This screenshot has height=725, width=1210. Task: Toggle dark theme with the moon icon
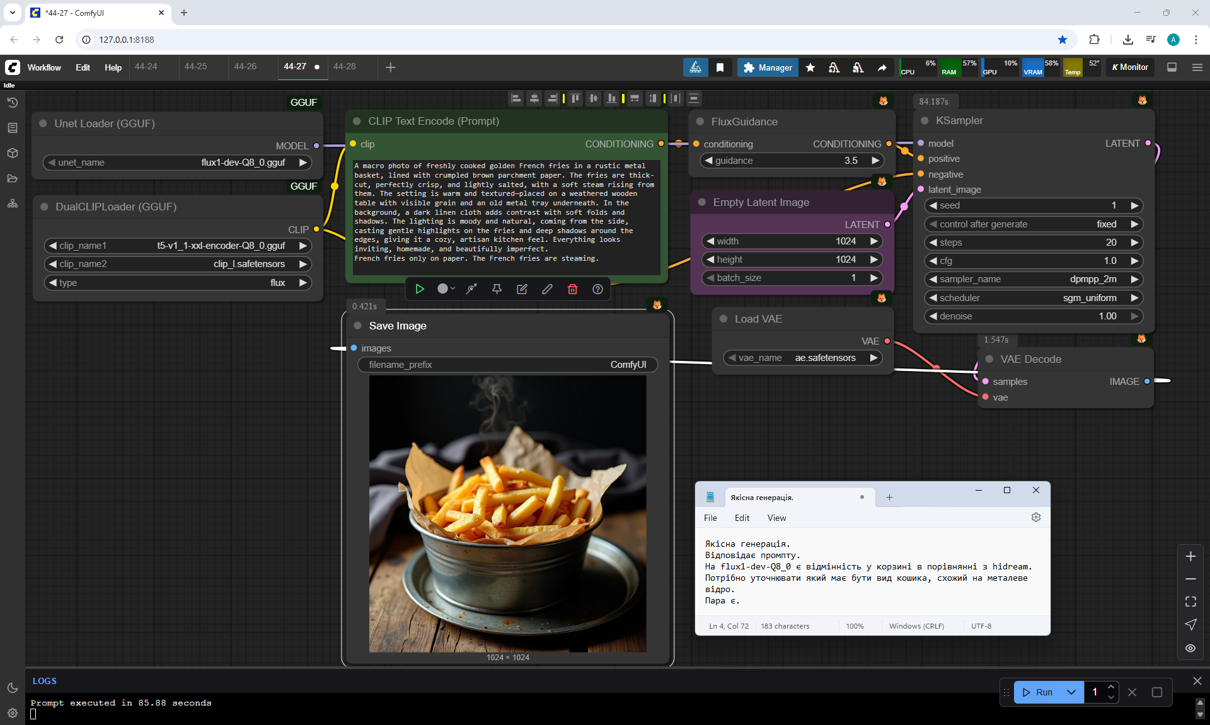(13, 688)
